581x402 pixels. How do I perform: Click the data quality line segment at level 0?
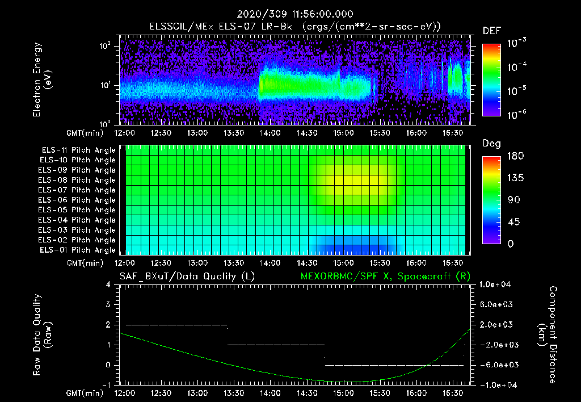395,365
